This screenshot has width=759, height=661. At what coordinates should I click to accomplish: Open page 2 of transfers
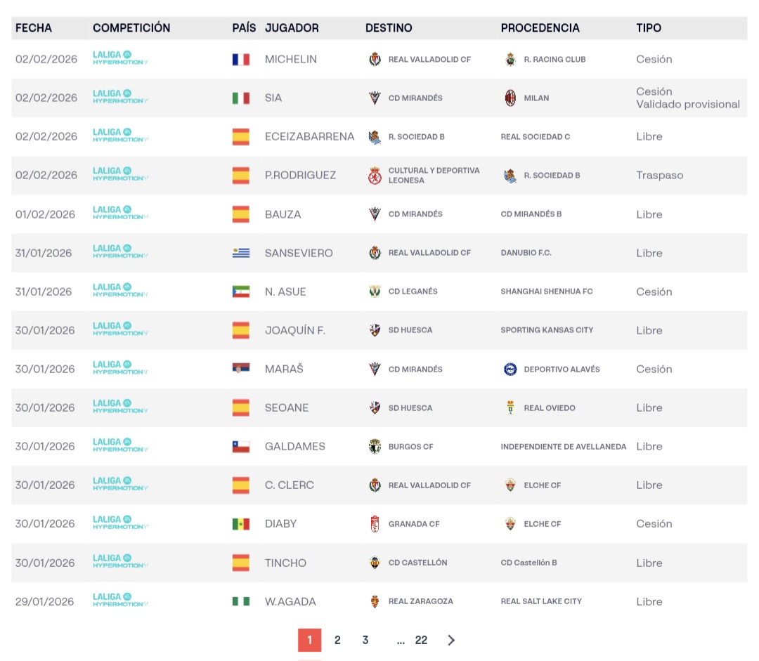pyautogui.click(x=337, y=640)
